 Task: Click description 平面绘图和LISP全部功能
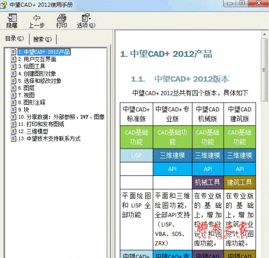coord(136,205)
